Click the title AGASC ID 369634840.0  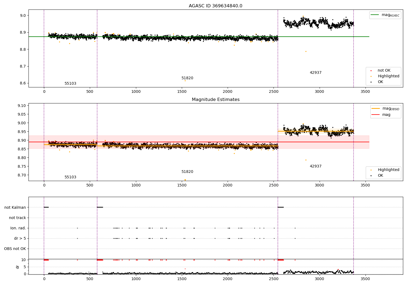tap(215, 6)
